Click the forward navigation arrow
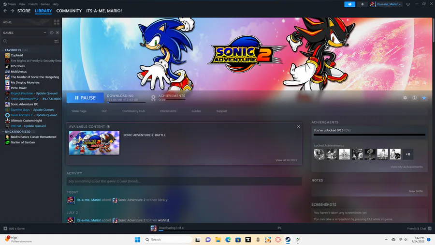The image size is (435, 245). [12, 11]
